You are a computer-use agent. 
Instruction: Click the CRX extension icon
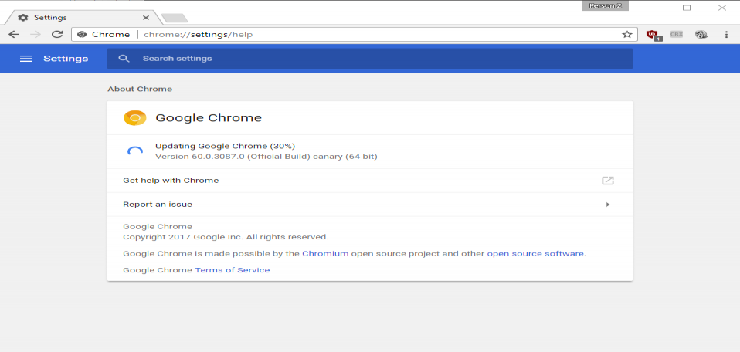677,34
